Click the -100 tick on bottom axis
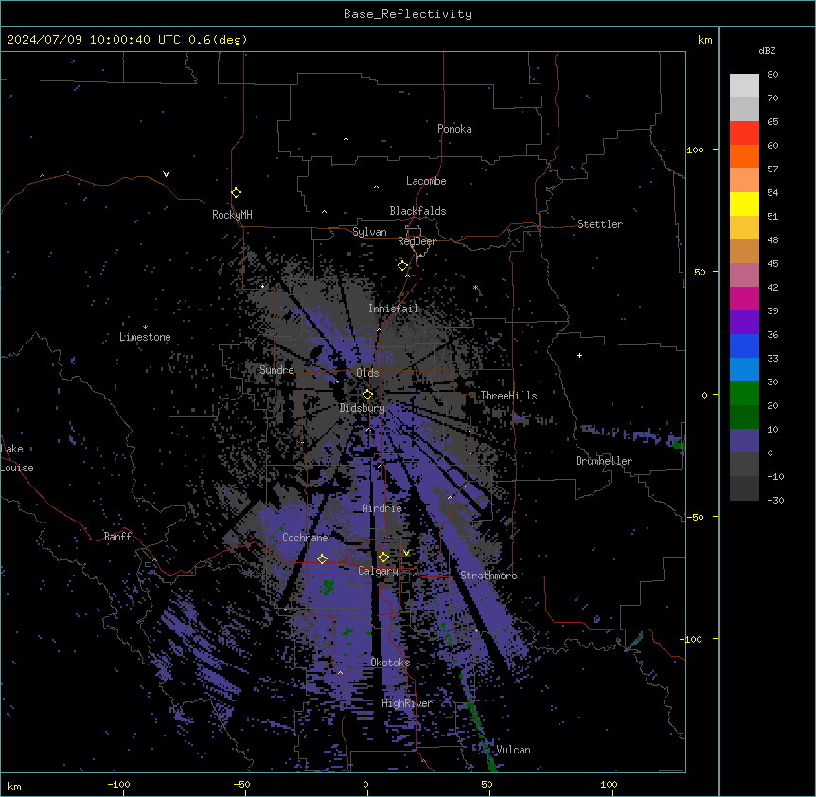Image resolution: width=816 pixels, height=797 pixels. pyautogui.click(x=118, y=784)
